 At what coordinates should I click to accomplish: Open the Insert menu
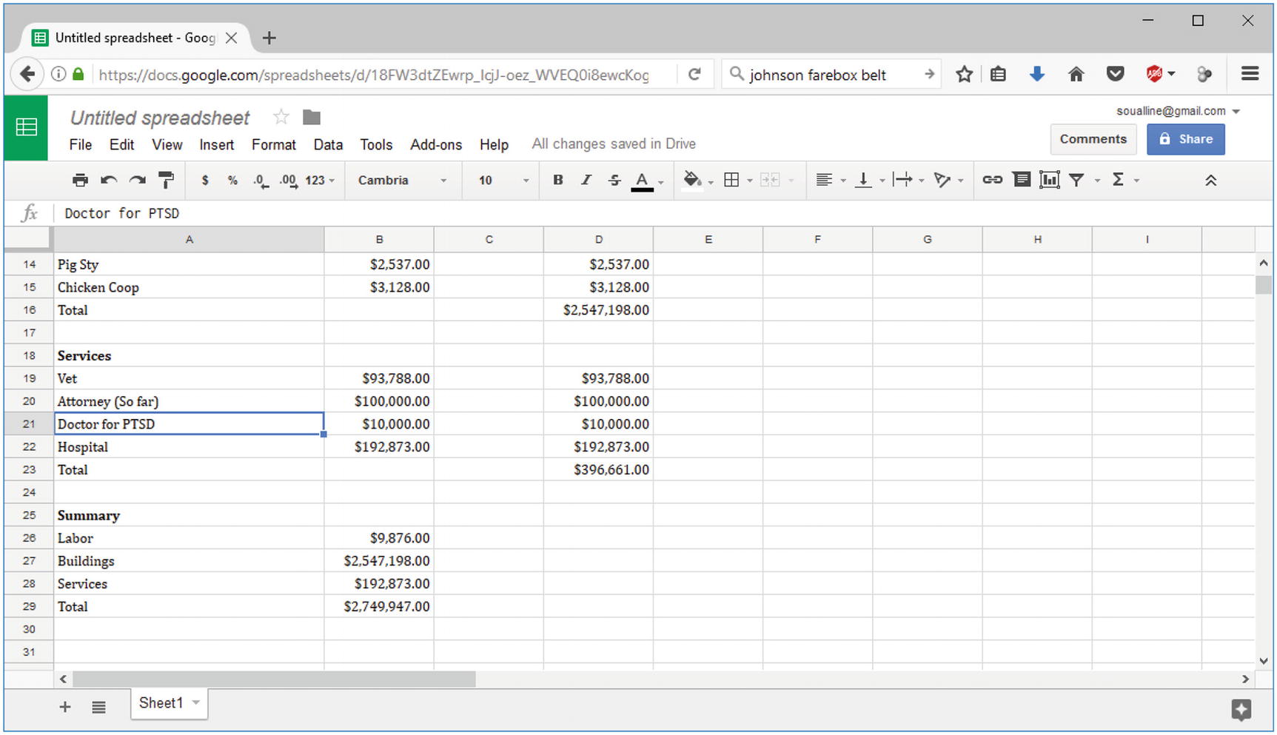tap(216, 144)
